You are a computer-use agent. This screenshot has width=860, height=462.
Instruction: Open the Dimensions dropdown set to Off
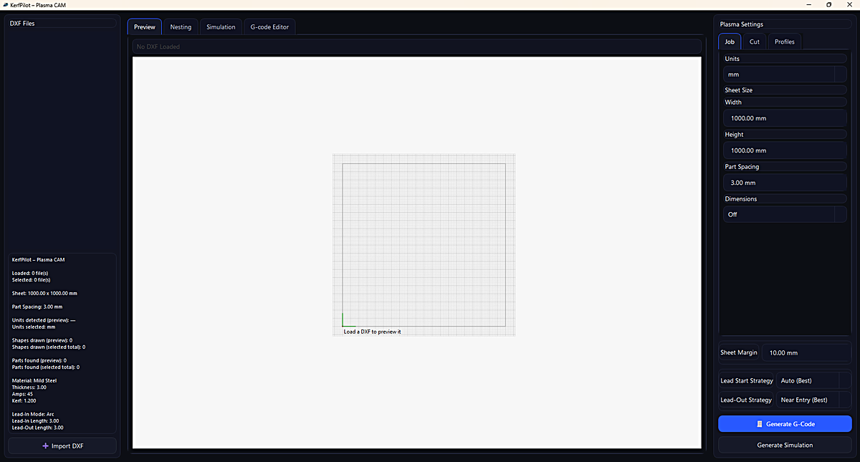[785, 213]
